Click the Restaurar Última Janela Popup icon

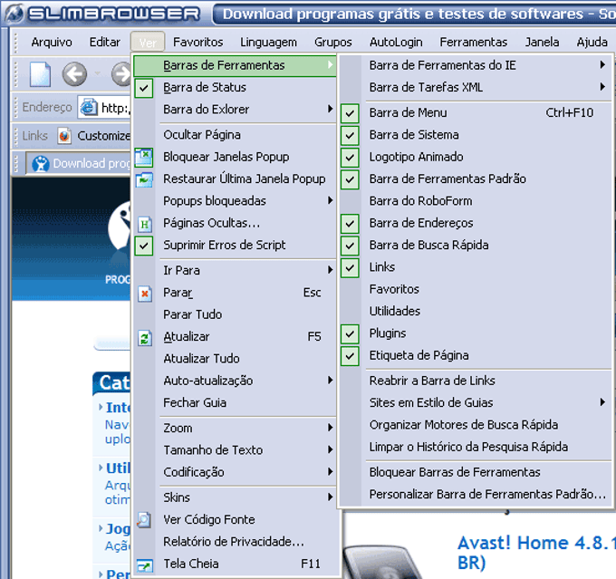click(144, 179)
